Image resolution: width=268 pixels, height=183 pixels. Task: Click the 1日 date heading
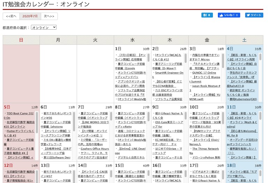(118, 49)
